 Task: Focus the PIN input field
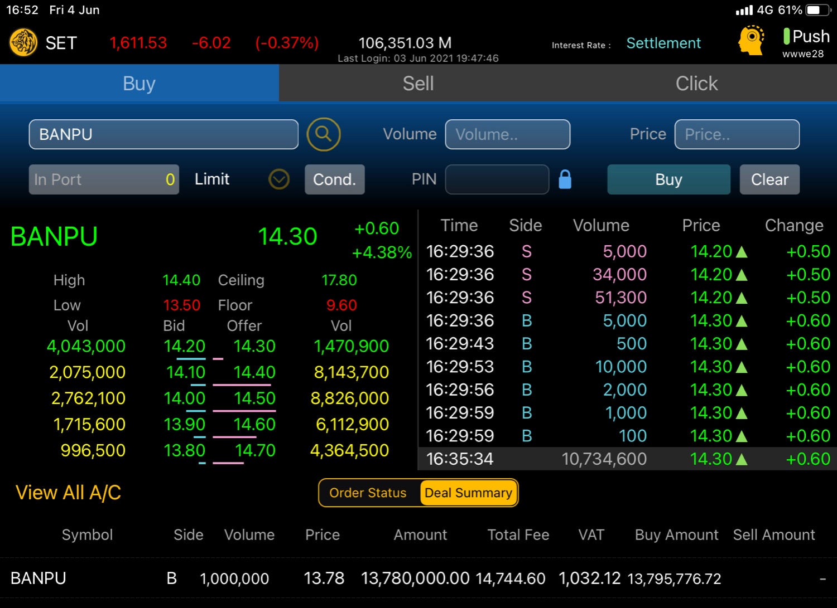[497, 179]
